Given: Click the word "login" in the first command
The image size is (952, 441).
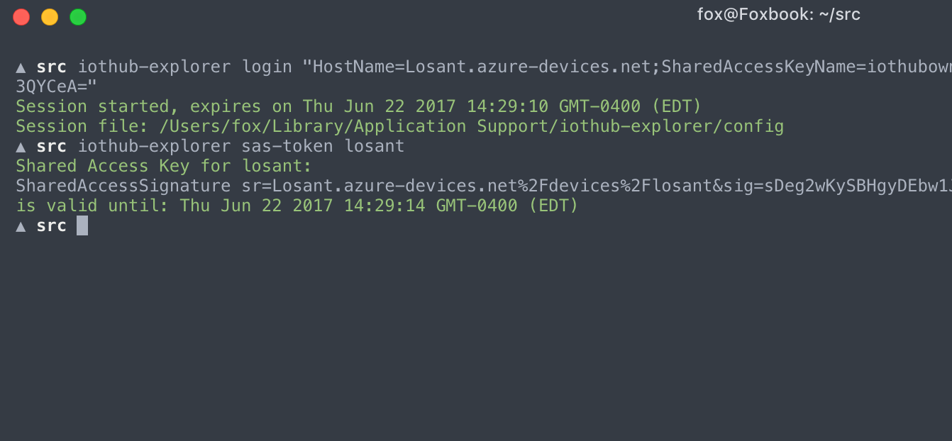Looking at the screenshot, I should 267,67.
